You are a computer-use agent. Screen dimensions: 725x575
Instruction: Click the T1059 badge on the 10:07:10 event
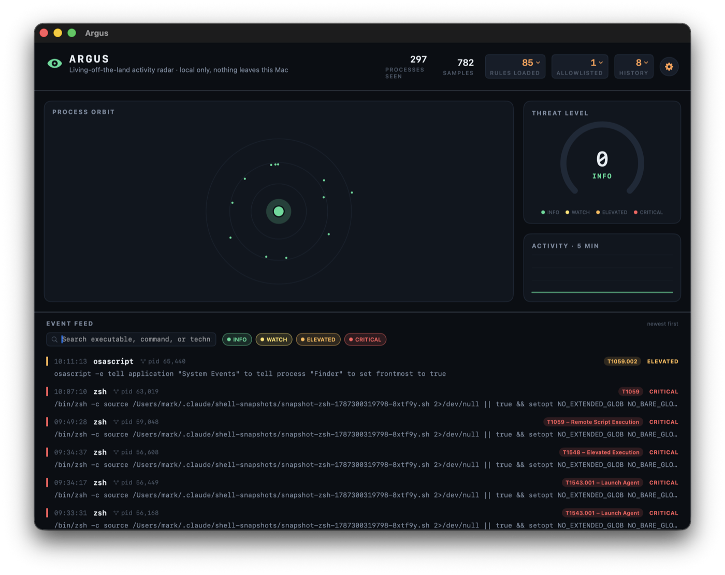(630, 392)
